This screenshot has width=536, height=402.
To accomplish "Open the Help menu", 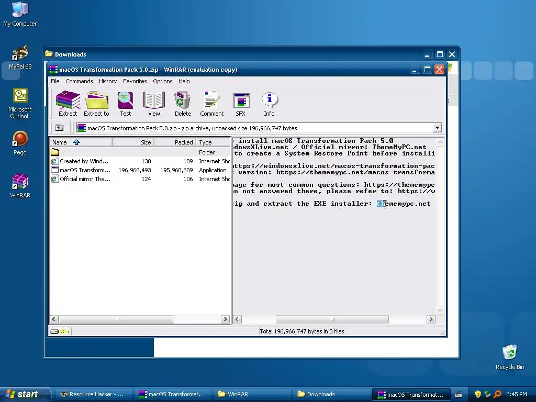I will pyautogui.click(x=184, y=81).
